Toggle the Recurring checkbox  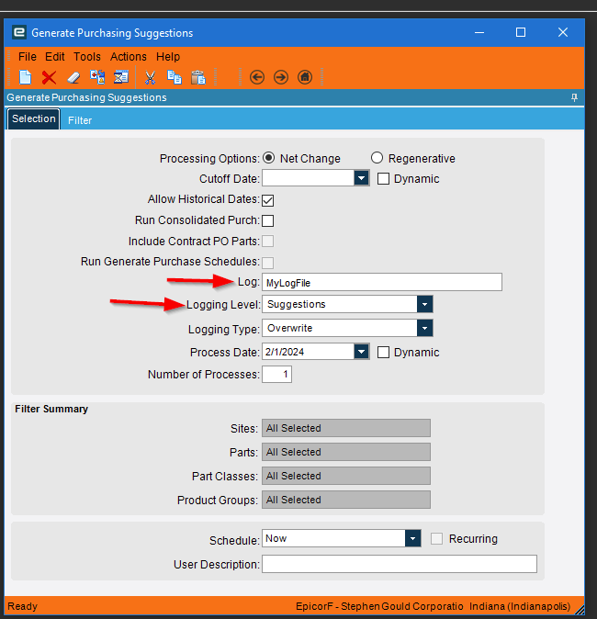436,538
